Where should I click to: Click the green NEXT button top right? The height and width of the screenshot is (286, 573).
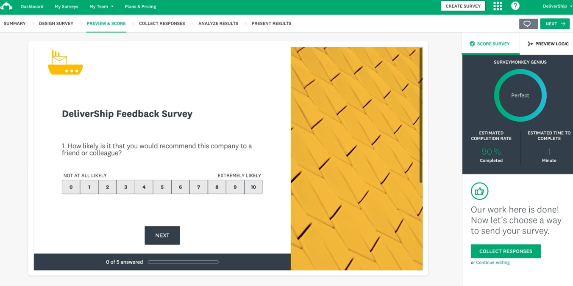[555, 24]
